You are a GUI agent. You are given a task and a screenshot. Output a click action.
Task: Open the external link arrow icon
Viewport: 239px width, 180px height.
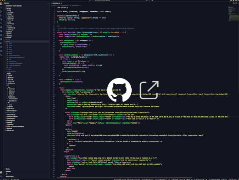click(x=149, y=90)
